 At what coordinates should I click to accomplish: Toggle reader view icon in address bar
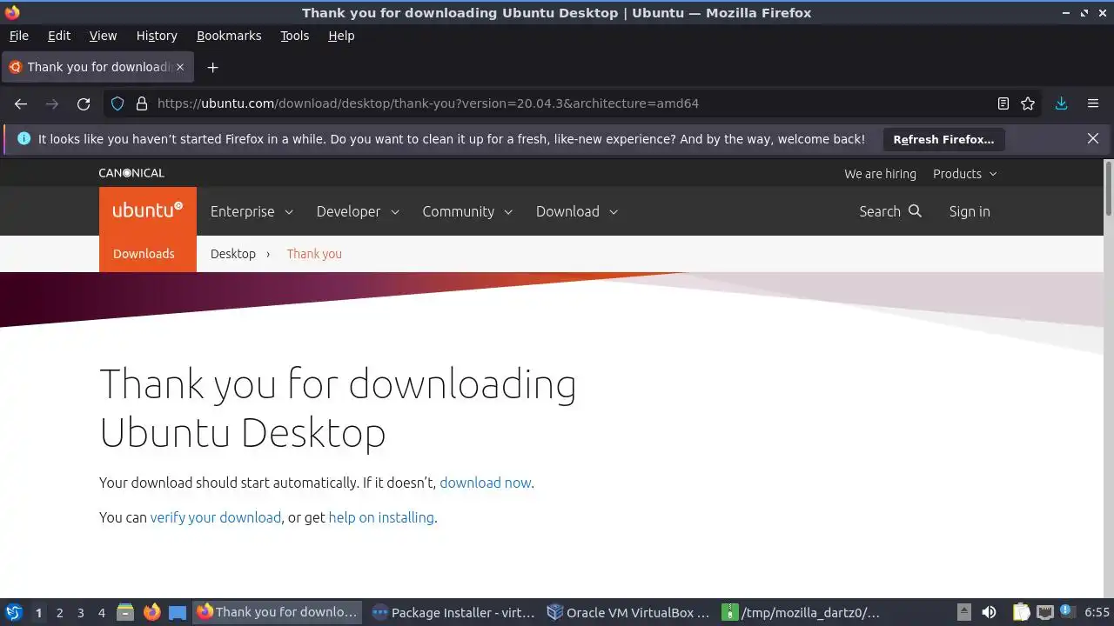coord(1003,103)
